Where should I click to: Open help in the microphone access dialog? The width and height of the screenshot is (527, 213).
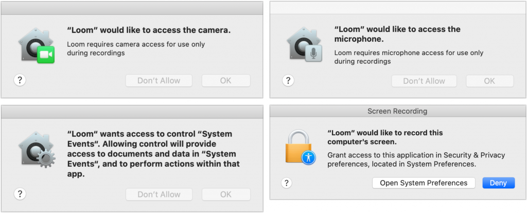pyautogui.click(x=288, y=80)
